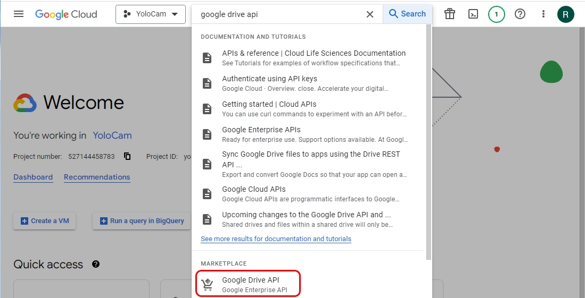Open the three-dot settings menu
This screenshot has height=298, width=585.
[x=543, y=14]
